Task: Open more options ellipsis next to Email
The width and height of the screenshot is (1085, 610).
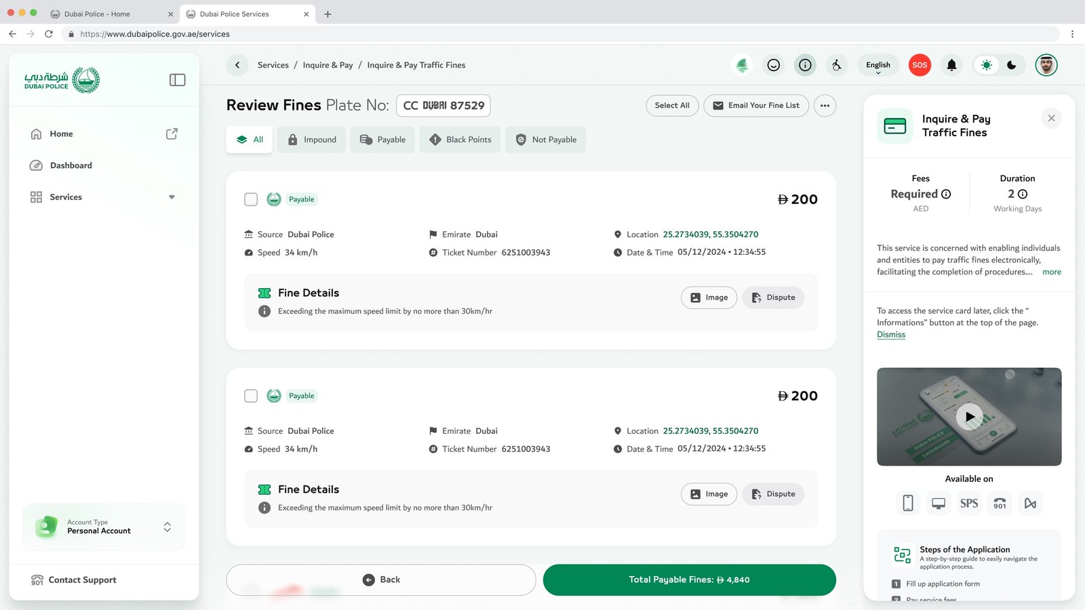Action: click(x=825, y=106)
